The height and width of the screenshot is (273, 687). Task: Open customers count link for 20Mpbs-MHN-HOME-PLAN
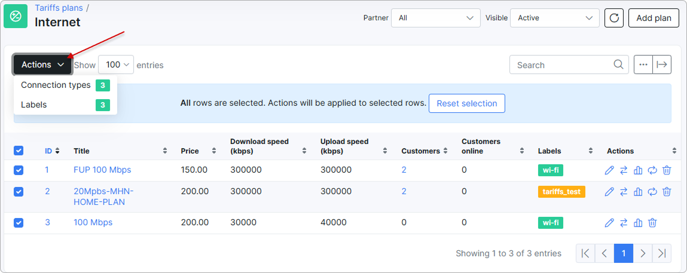point(404,191)
